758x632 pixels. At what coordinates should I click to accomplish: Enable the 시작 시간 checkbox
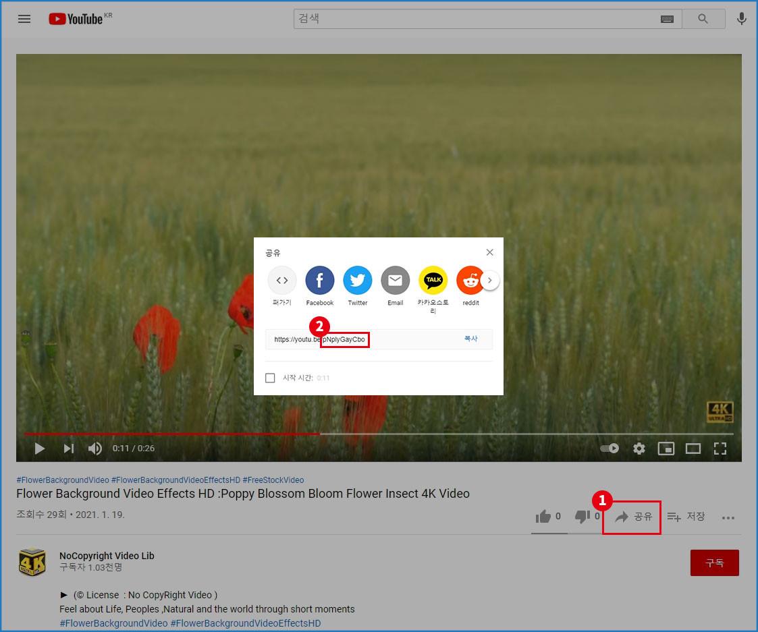(x=271, y=378)
